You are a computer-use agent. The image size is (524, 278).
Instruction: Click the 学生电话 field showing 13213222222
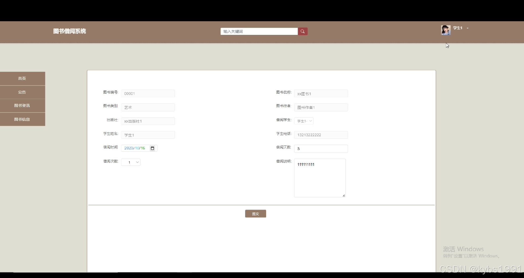tap(321, 135)
